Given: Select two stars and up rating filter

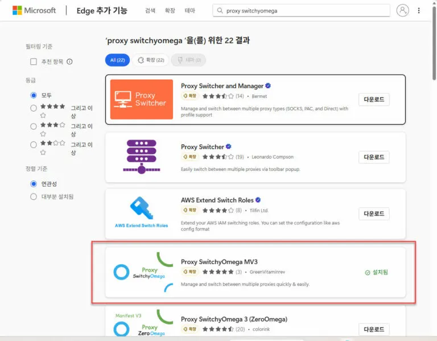Looking at the screenshot, I should point(34,145).
